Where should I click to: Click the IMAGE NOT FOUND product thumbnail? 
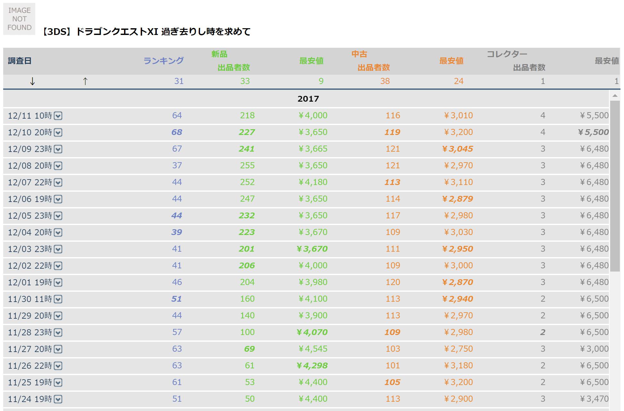click(x=19, y=19)
